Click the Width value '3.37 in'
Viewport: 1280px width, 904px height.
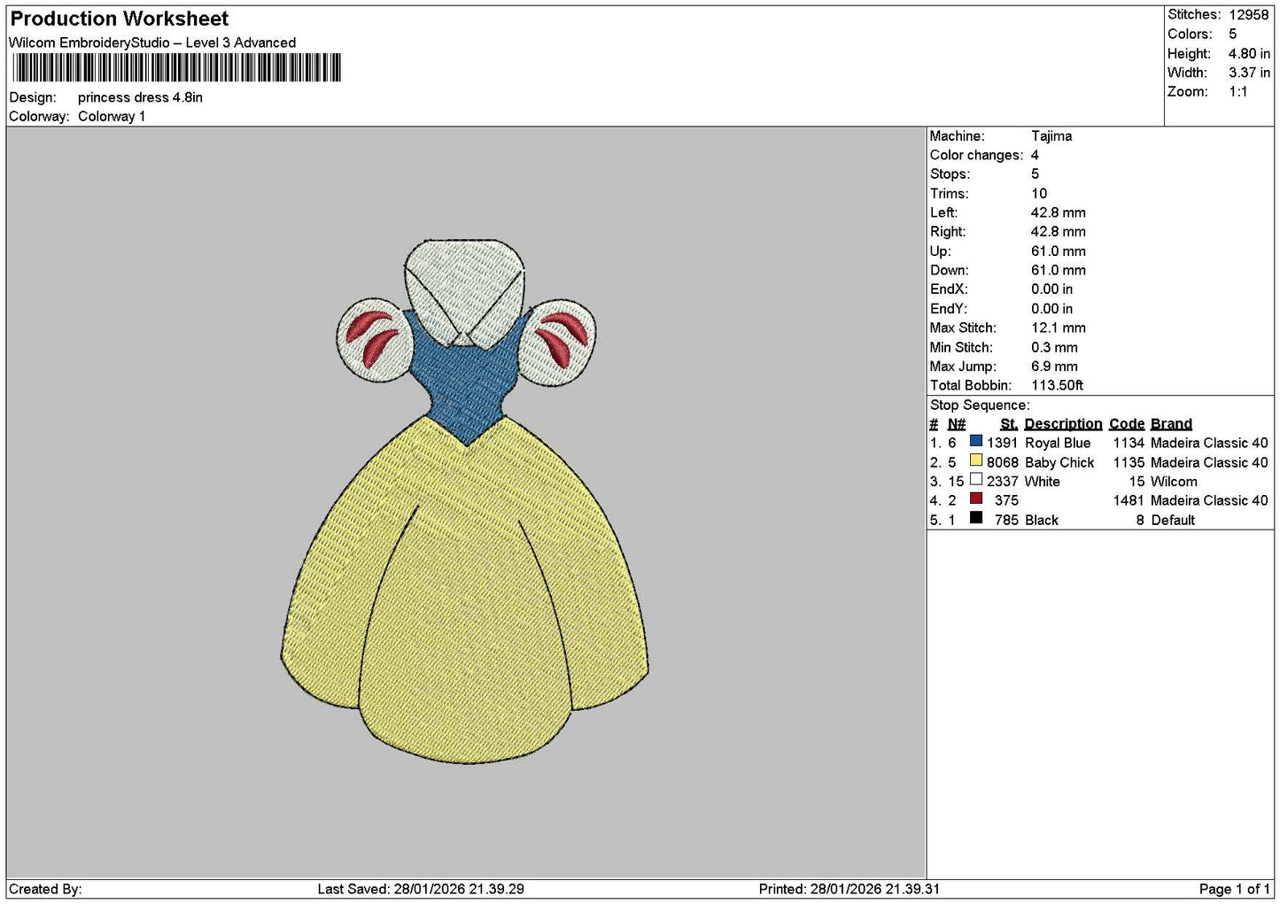(x=1249, y=73)
